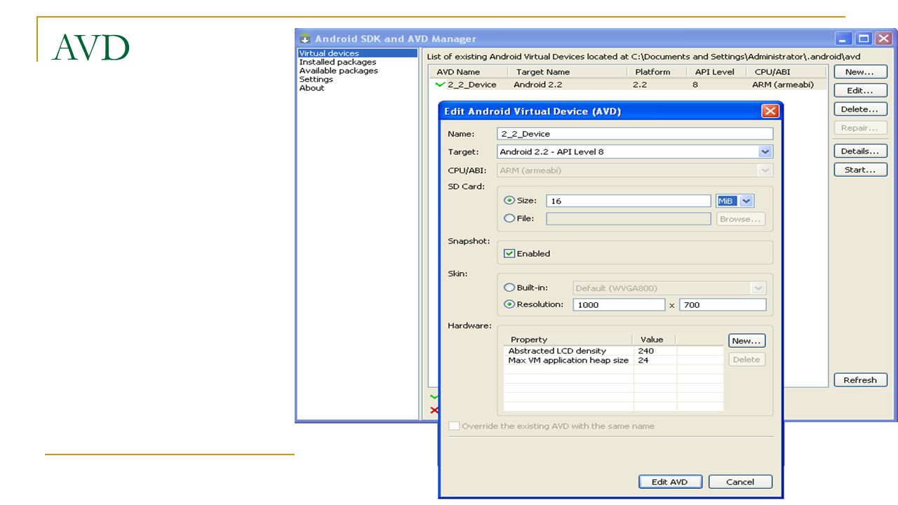
Task: Select the SD Card File radio button
Action: click(x=510, y=218)
